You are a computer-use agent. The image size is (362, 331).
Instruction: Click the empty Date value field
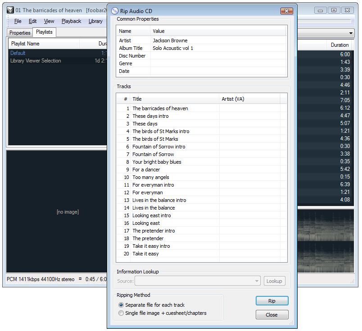[218, 71]
